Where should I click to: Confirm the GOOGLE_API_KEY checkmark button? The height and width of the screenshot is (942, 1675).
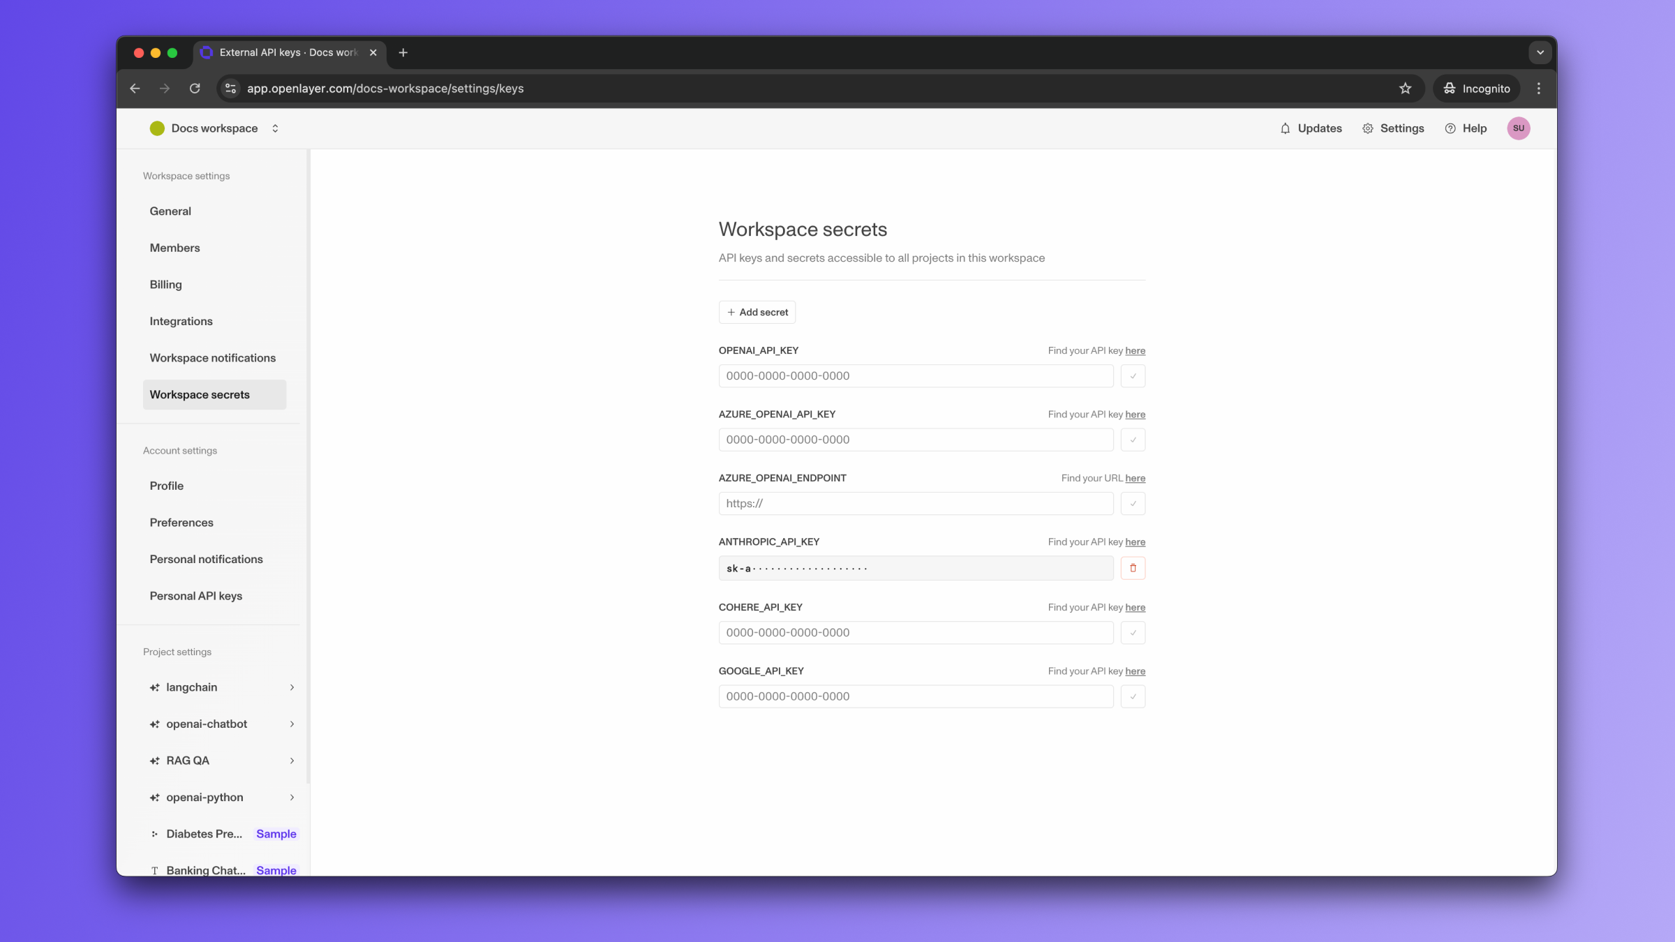tap(1132, 696)
